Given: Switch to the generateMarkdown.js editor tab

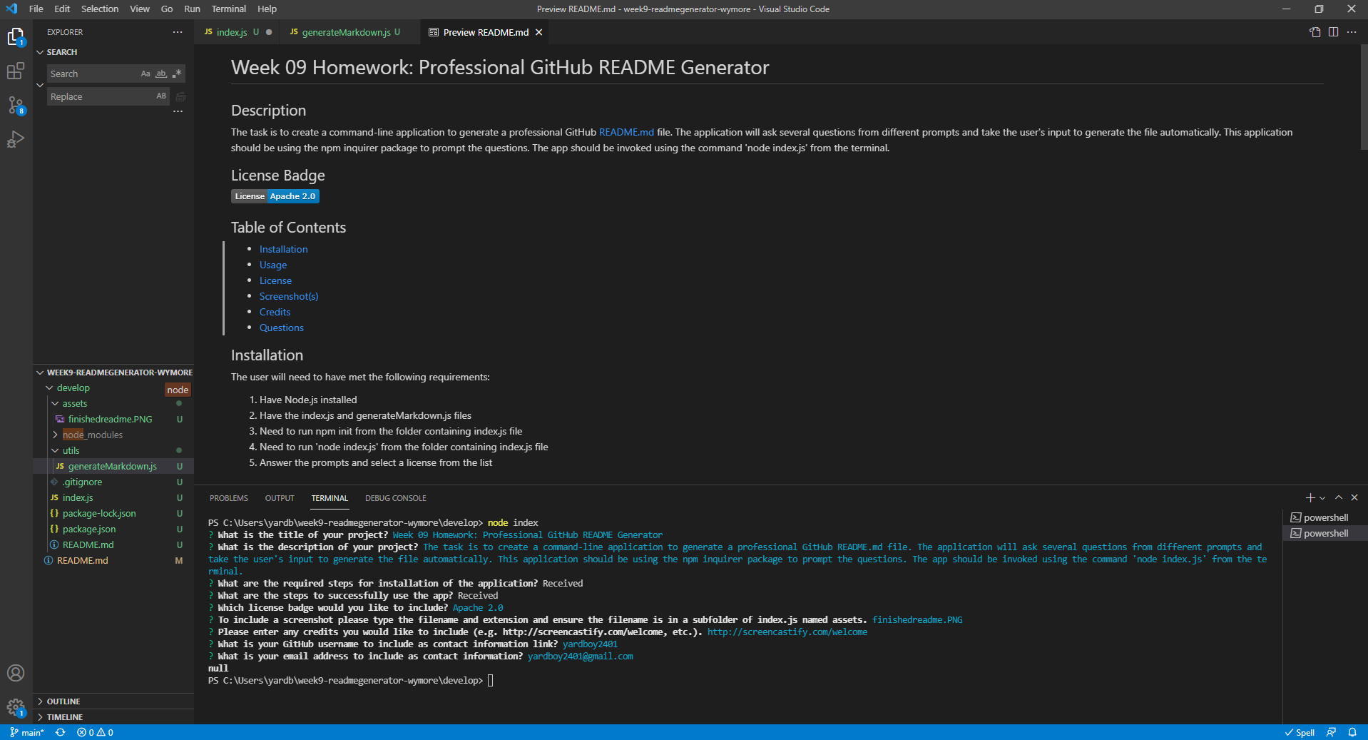Looking at the screenshot, I should click(345, 32).
